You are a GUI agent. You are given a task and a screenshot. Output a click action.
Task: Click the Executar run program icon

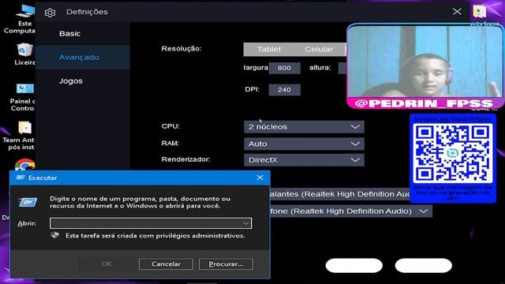point(28,202)
